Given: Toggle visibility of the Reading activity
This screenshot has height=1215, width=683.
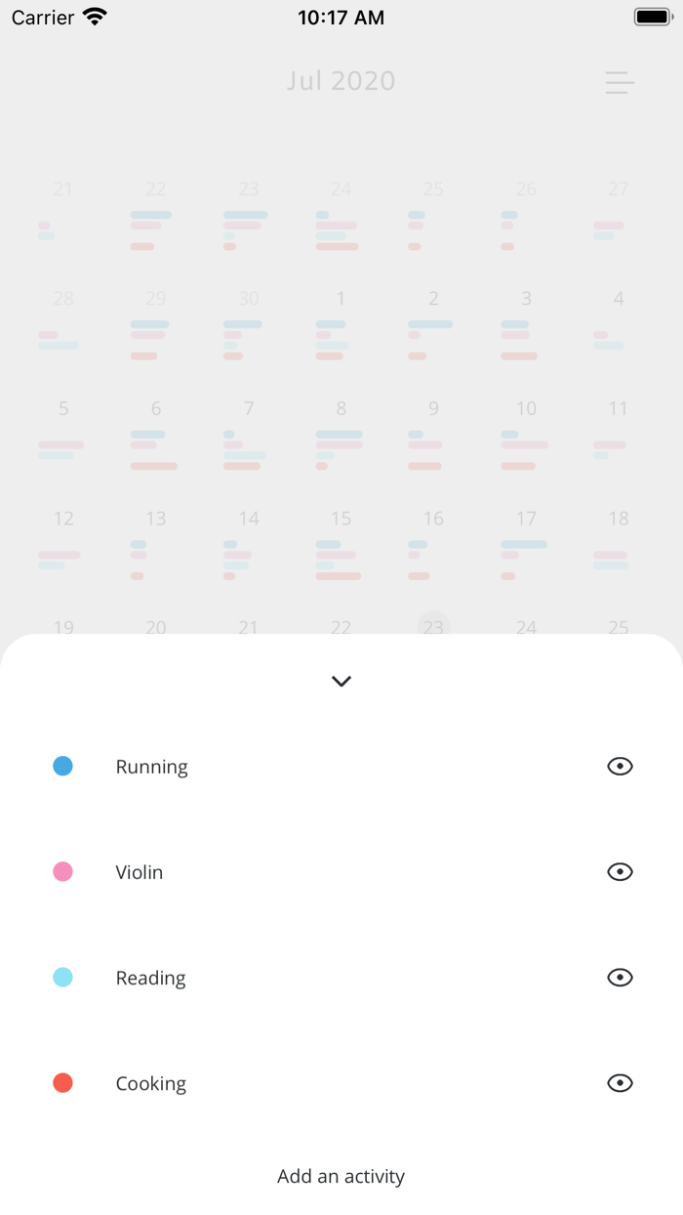Looking at the screenshot, I should coord(620,977).
